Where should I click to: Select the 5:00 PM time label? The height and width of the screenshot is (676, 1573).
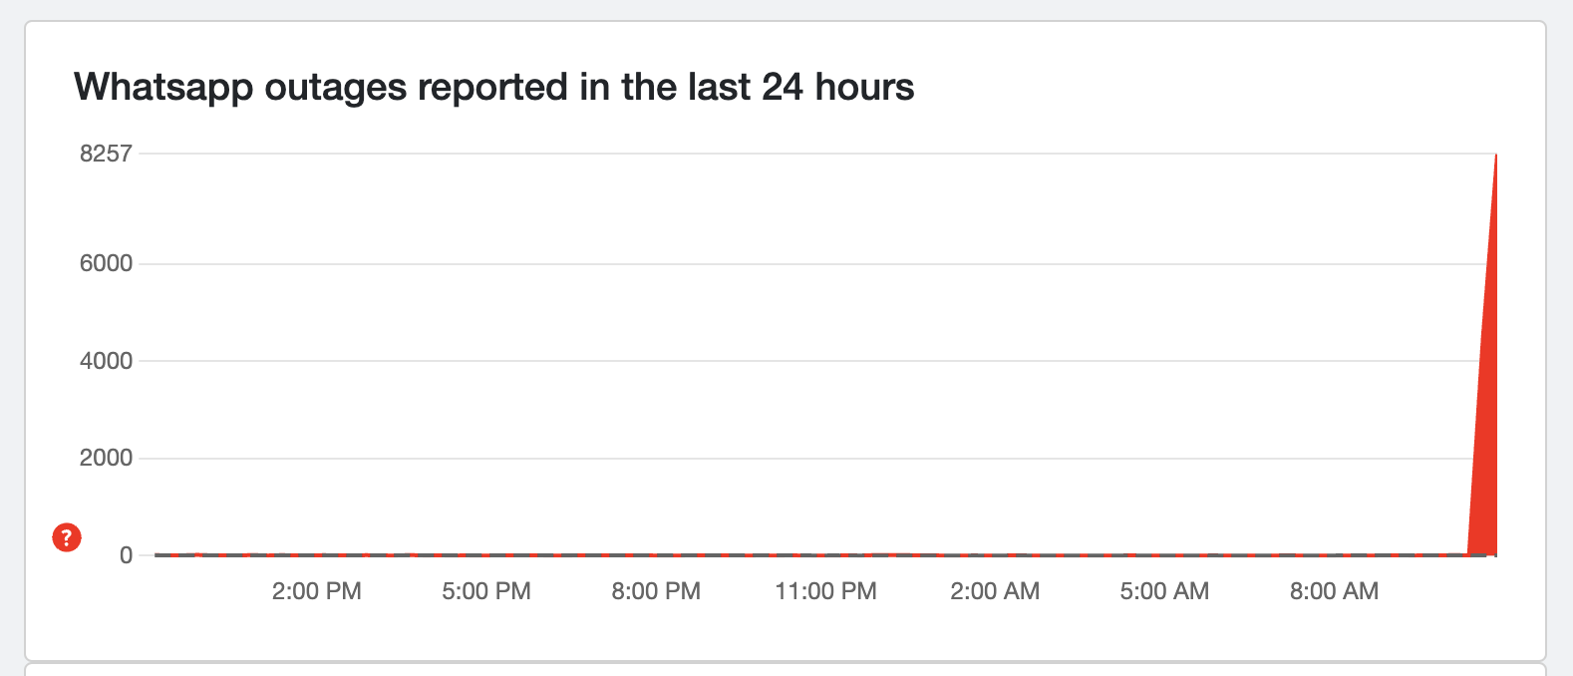coord(486,591)
